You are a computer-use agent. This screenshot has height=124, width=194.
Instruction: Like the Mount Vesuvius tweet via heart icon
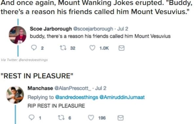[92, 48]
